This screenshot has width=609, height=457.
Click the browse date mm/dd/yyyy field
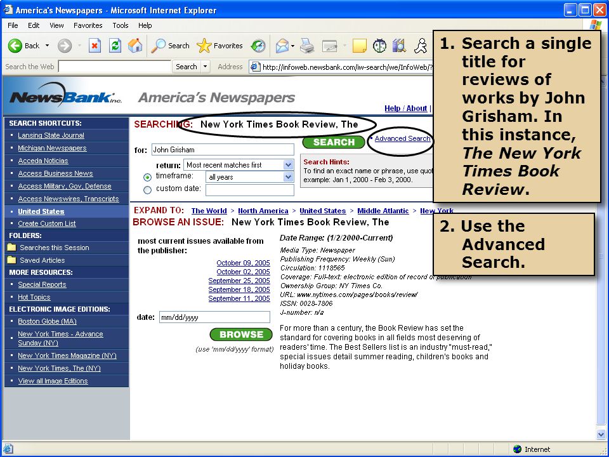tap(214, 317)
